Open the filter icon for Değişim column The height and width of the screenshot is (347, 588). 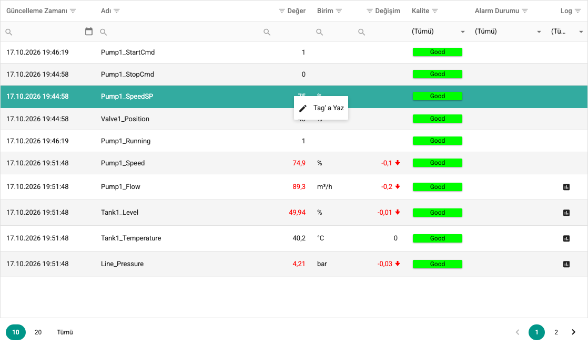click(370, 11)
